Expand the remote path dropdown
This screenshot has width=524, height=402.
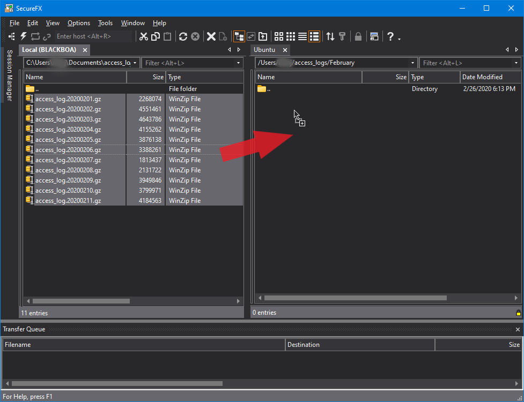click(413, 63)
